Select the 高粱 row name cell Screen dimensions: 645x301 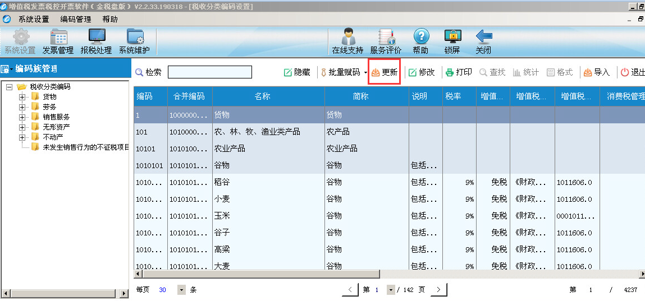coord(268,249)
